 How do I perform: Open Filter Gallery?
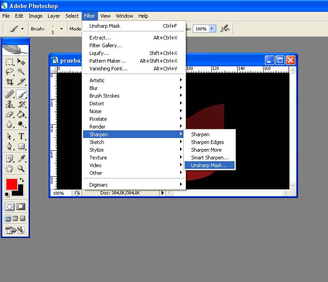[133, 45]
